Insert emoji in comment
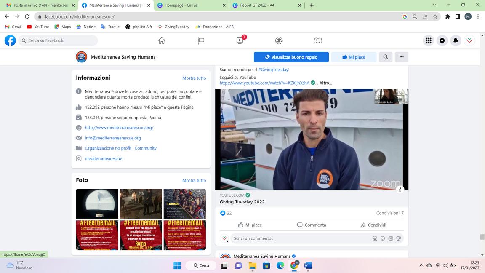The width and height of the screenshot is (485, 273). [383, 238]
